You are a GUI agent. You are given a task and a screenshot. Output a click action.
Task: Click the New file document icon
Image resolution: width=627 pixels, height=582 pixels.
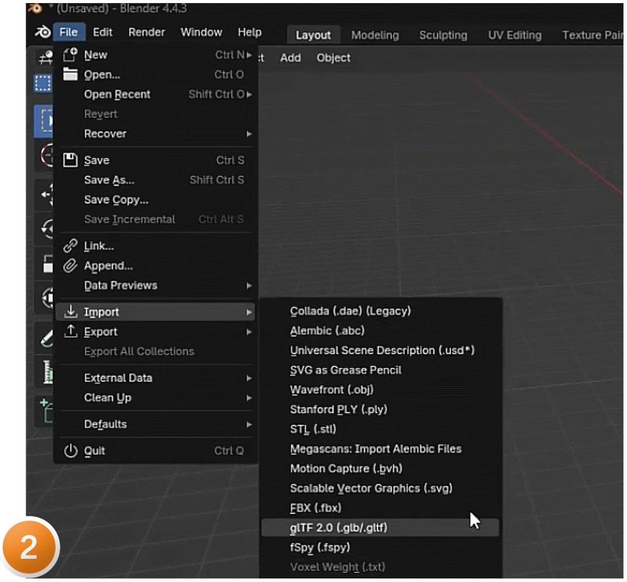pyautogui.click(x=70, y=54)
